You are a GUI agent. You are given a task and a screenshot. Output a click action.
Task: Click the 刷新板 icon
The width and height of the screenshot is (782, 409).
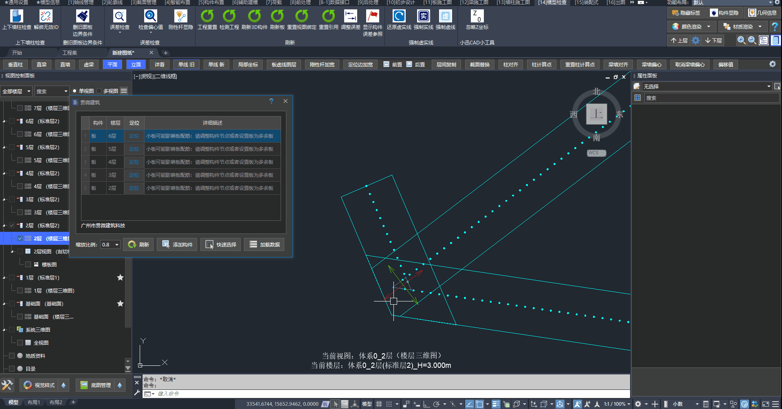point(277,16)
